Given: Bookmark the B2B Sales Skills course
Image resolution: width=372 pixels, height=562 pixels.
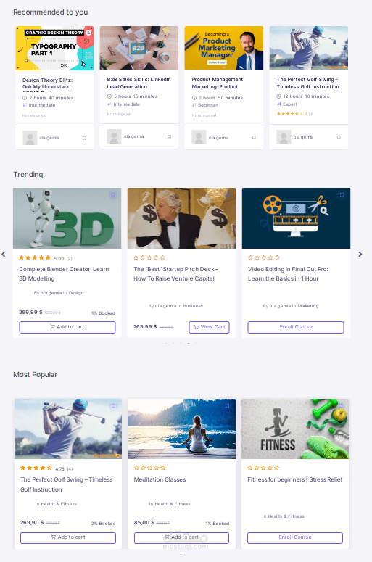Looking at the screenshot, I should coord(169,136).
